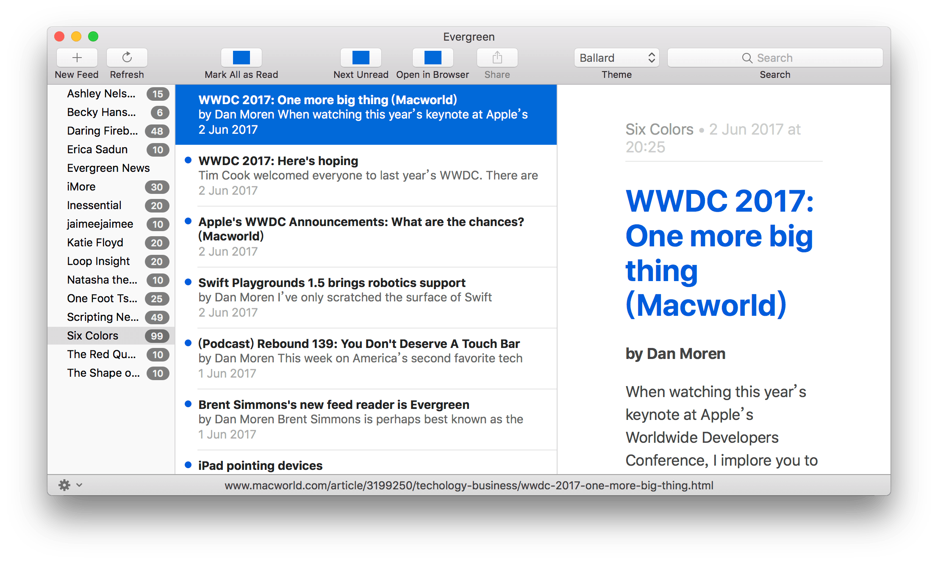Select iMore feed

click(x=111, y=187)
